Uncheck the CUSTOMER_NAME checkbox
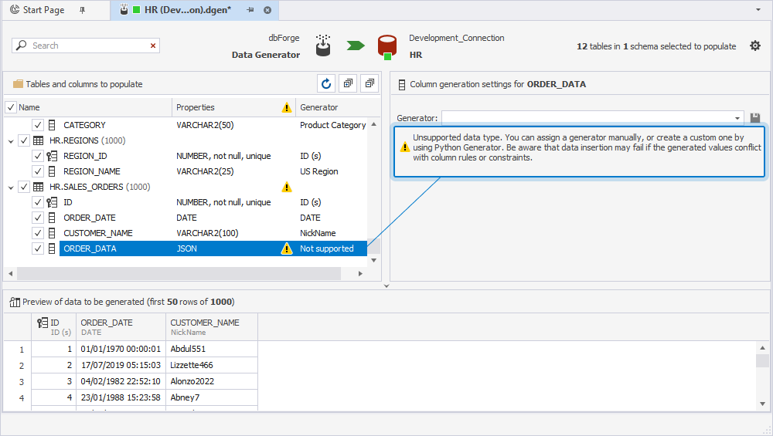Screen dimensions: 773x436 tap(38, 233)
